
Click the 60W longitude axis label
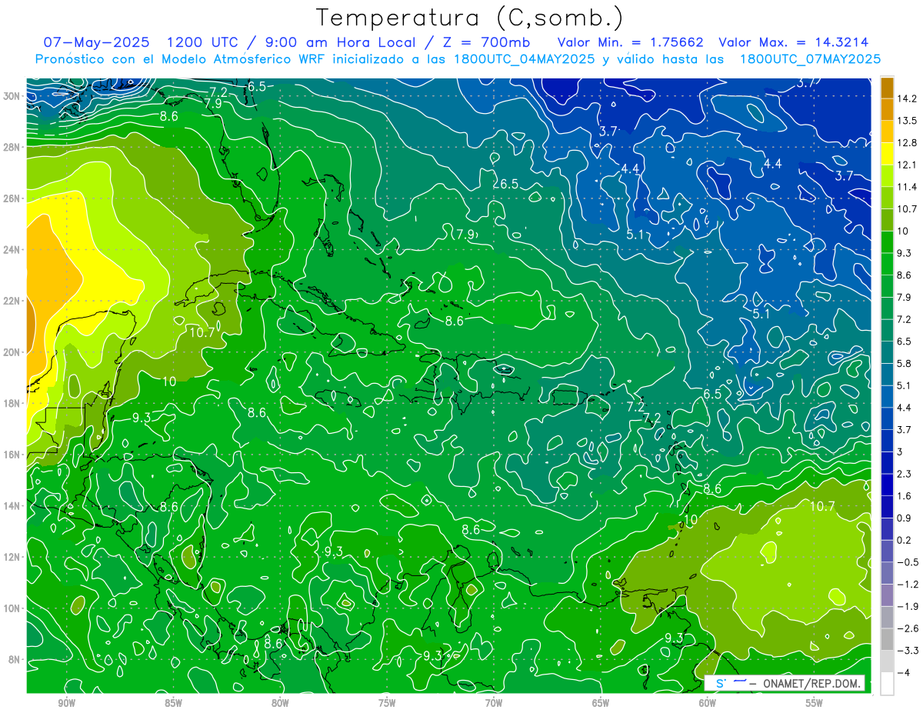click(708, 704)
